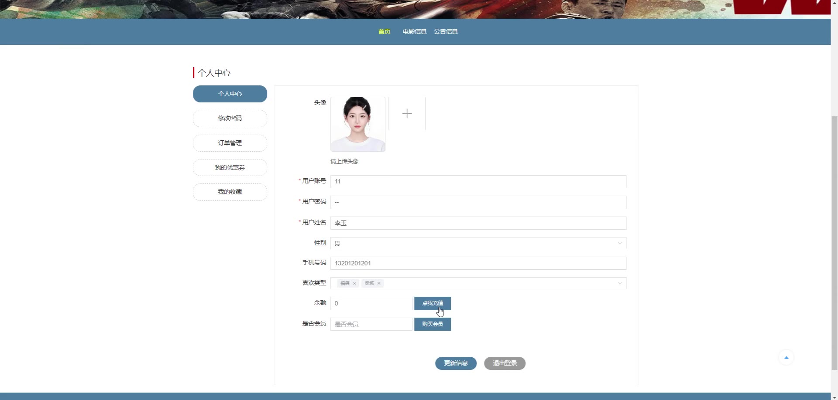Open 公告信息 in the navigation bar
This screenshot has width=838, height=400.
pos(446,31)
